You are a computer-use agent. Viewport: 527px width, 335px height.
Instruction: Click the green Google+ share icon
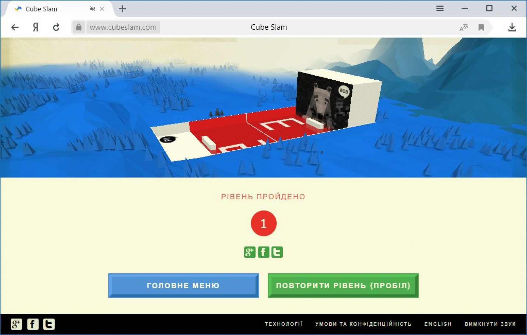click(x=250, y=252)
